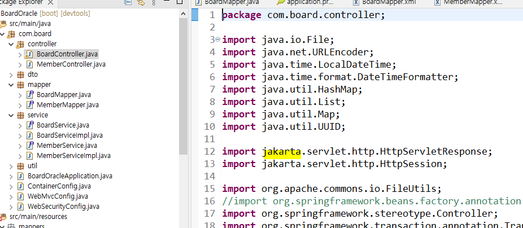Click the ContainerConfig.java file icon
The width and height of the screenshot is (523, 228).
coord(21,186)
